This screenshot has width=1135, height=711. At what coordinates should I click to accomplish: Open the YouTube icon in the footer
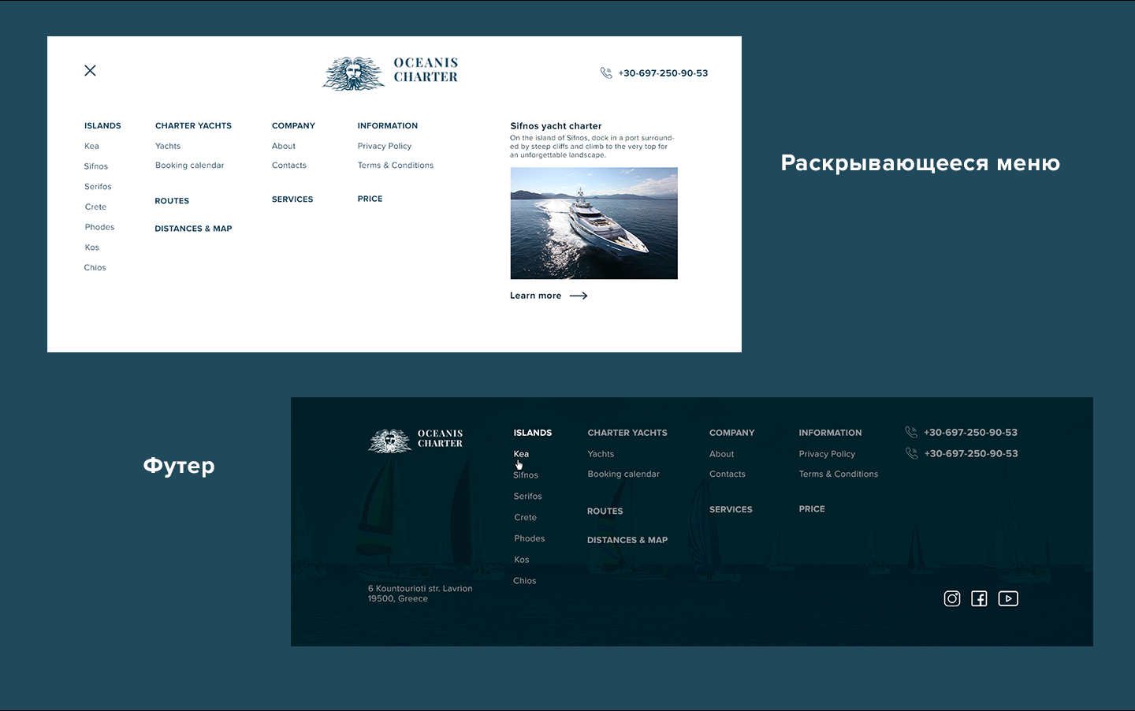click(x=1008, y=599)
